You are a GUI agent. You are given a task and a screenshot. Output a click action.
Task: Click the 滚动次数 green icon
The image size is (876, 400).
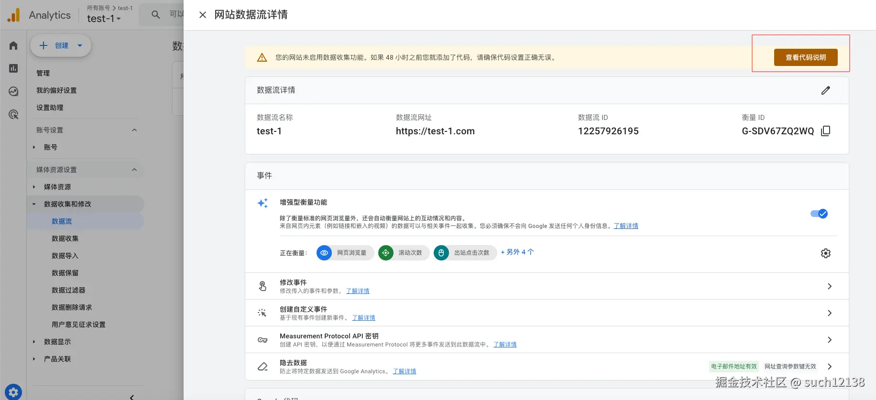386,253
